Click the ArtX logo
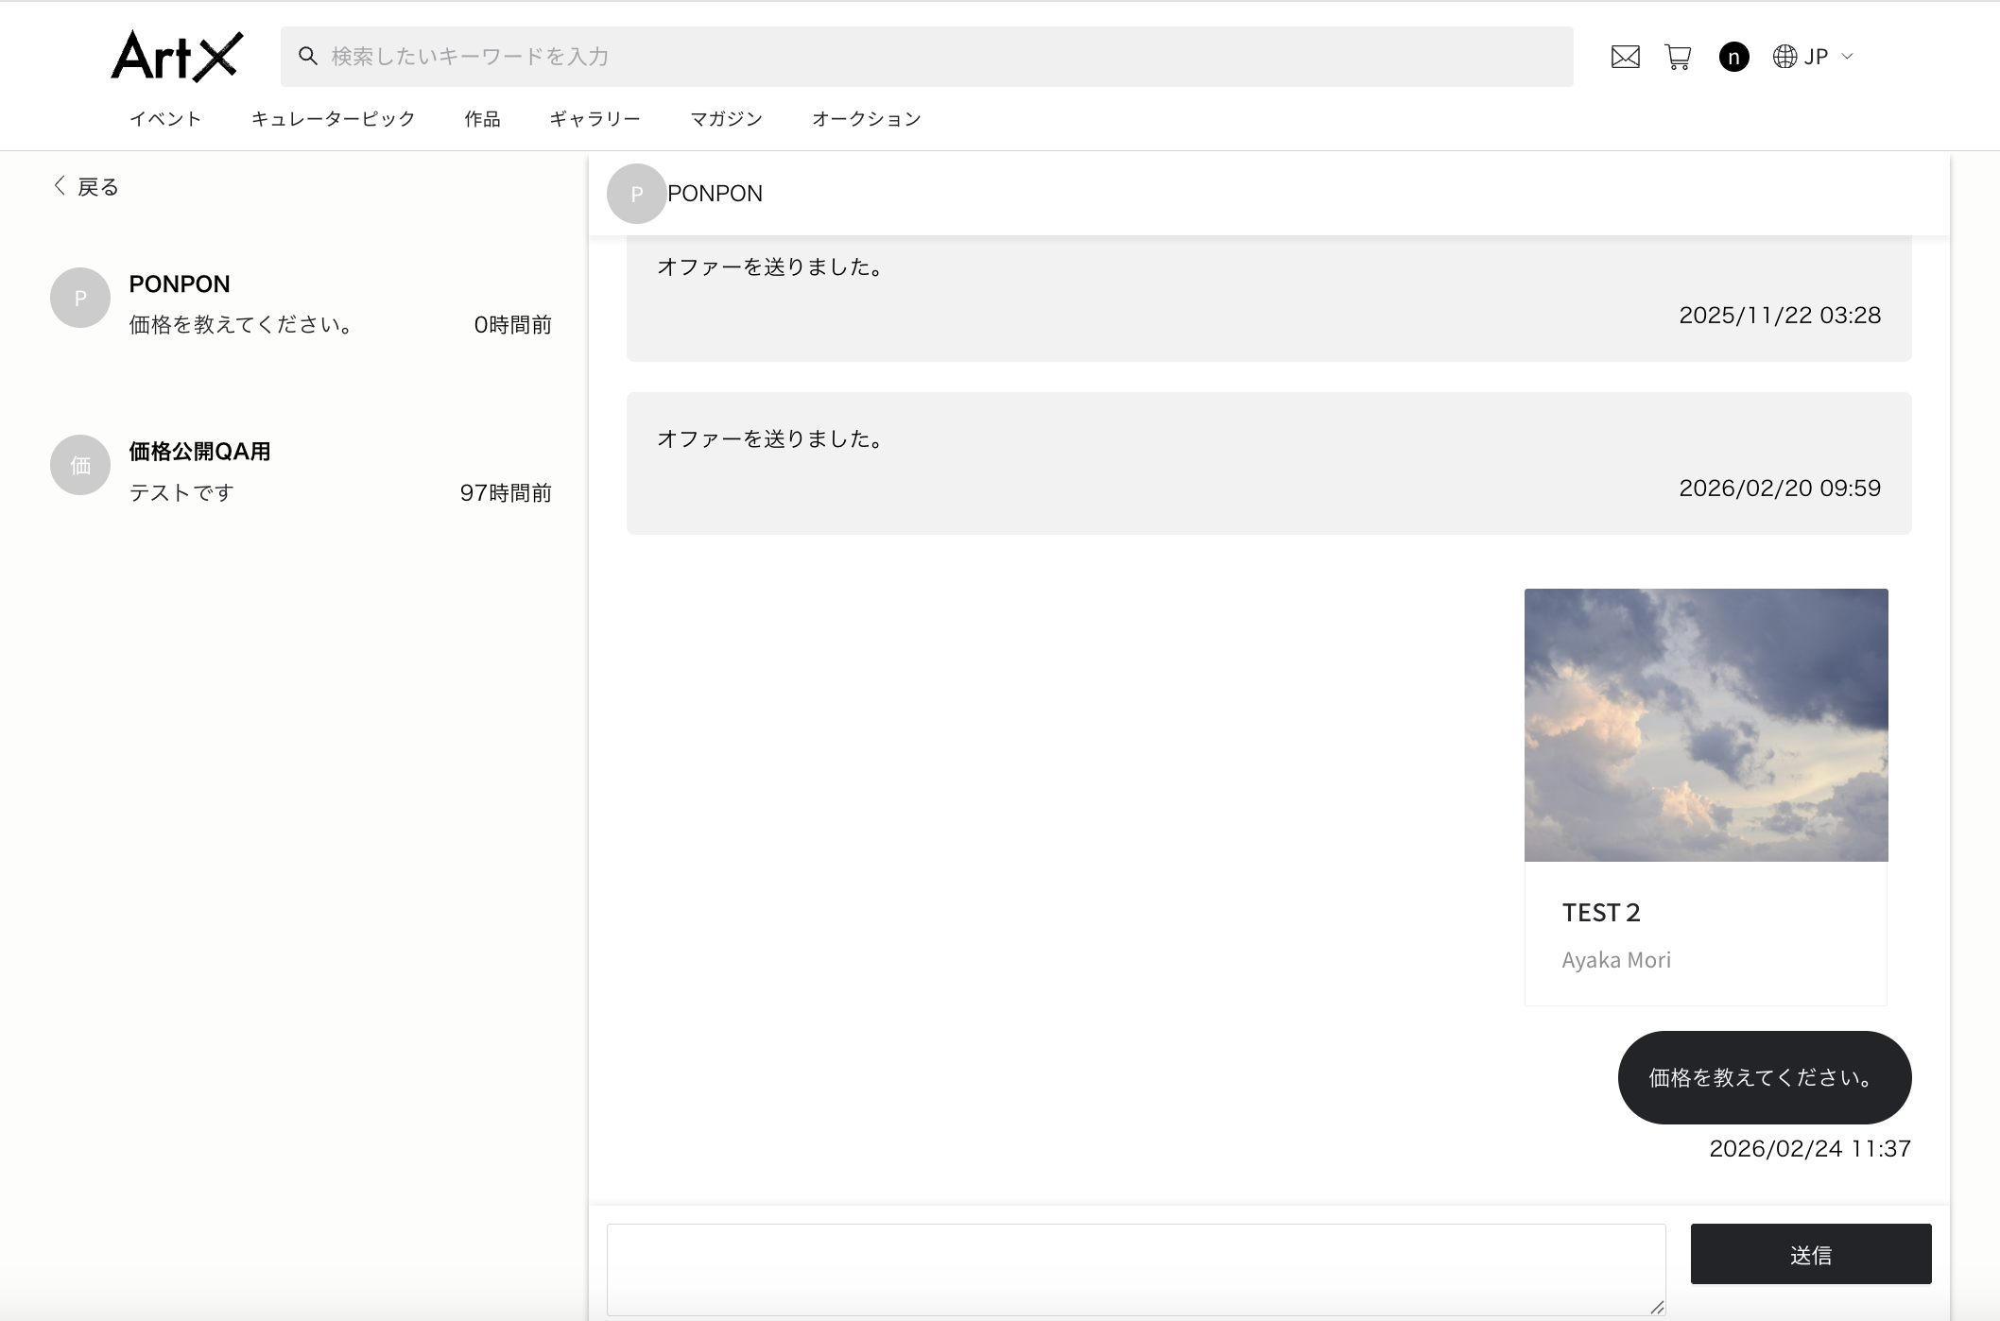2000x1321 pixels. pos(177,56)
